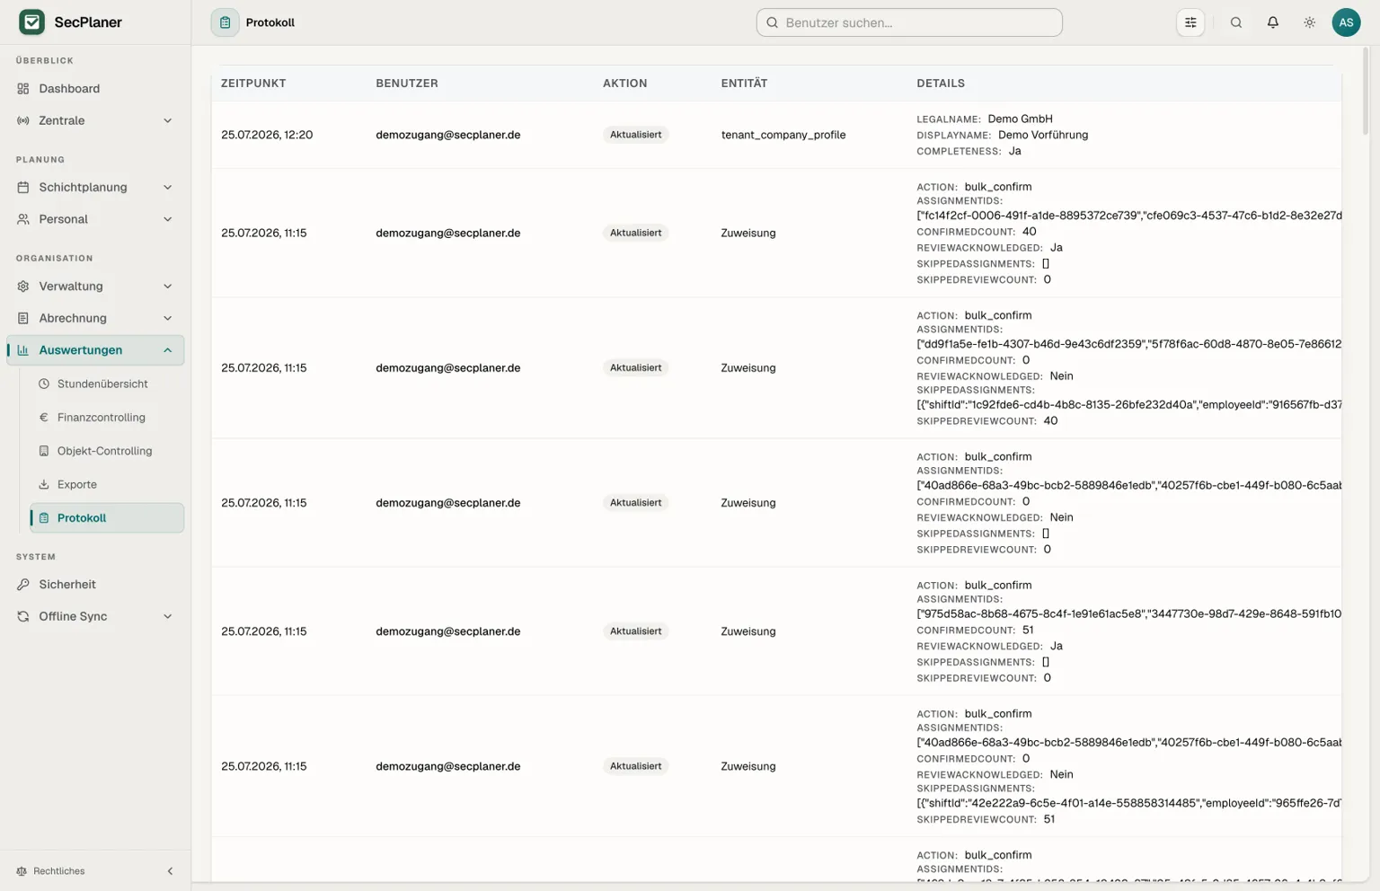Image resolution: width=1380 pixels, height=891 pixels.
Task: Click the Benutzer column header
Action: [x=407, y=84]
